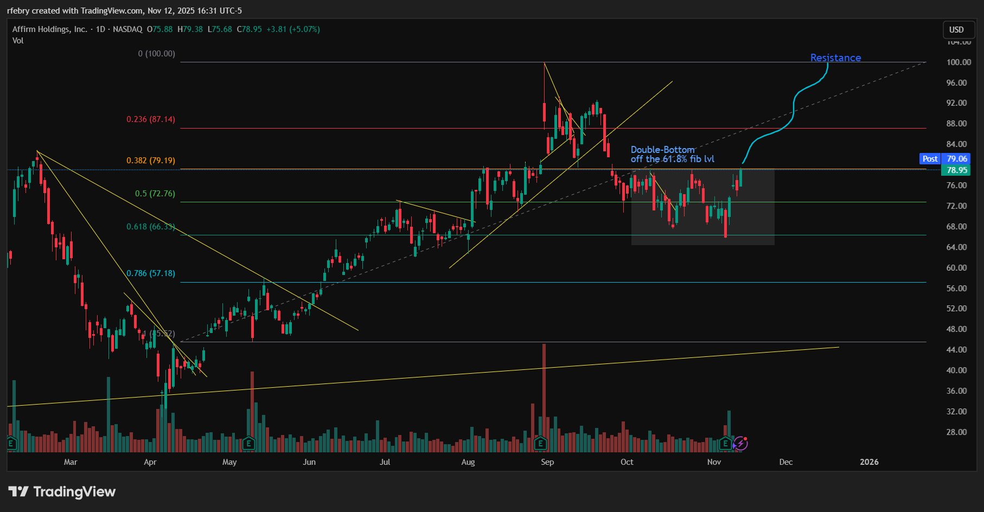Click the Aug label on time axis
984x512 pixels.
pyautogui.click(x=468, y=462)
